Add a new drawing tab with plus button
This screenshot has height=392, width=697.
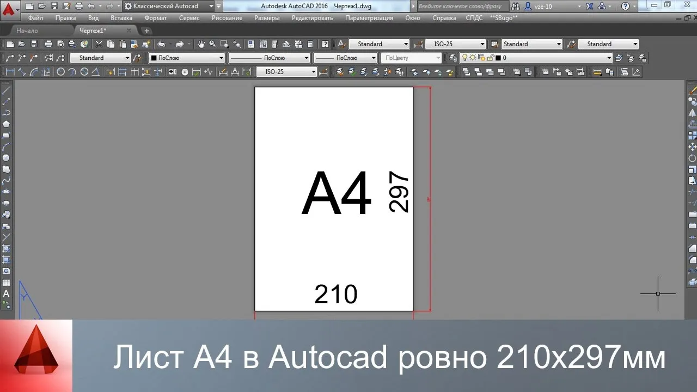[x=146, y=30]
